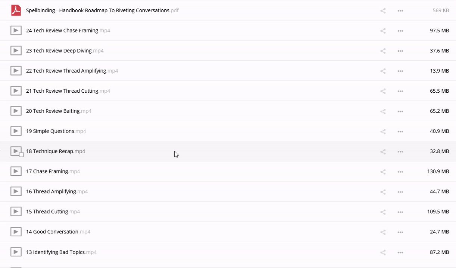456x268 pixels.
Task: Click the play icon for 15 Thread Cutting
Action: tap(16, 211)
